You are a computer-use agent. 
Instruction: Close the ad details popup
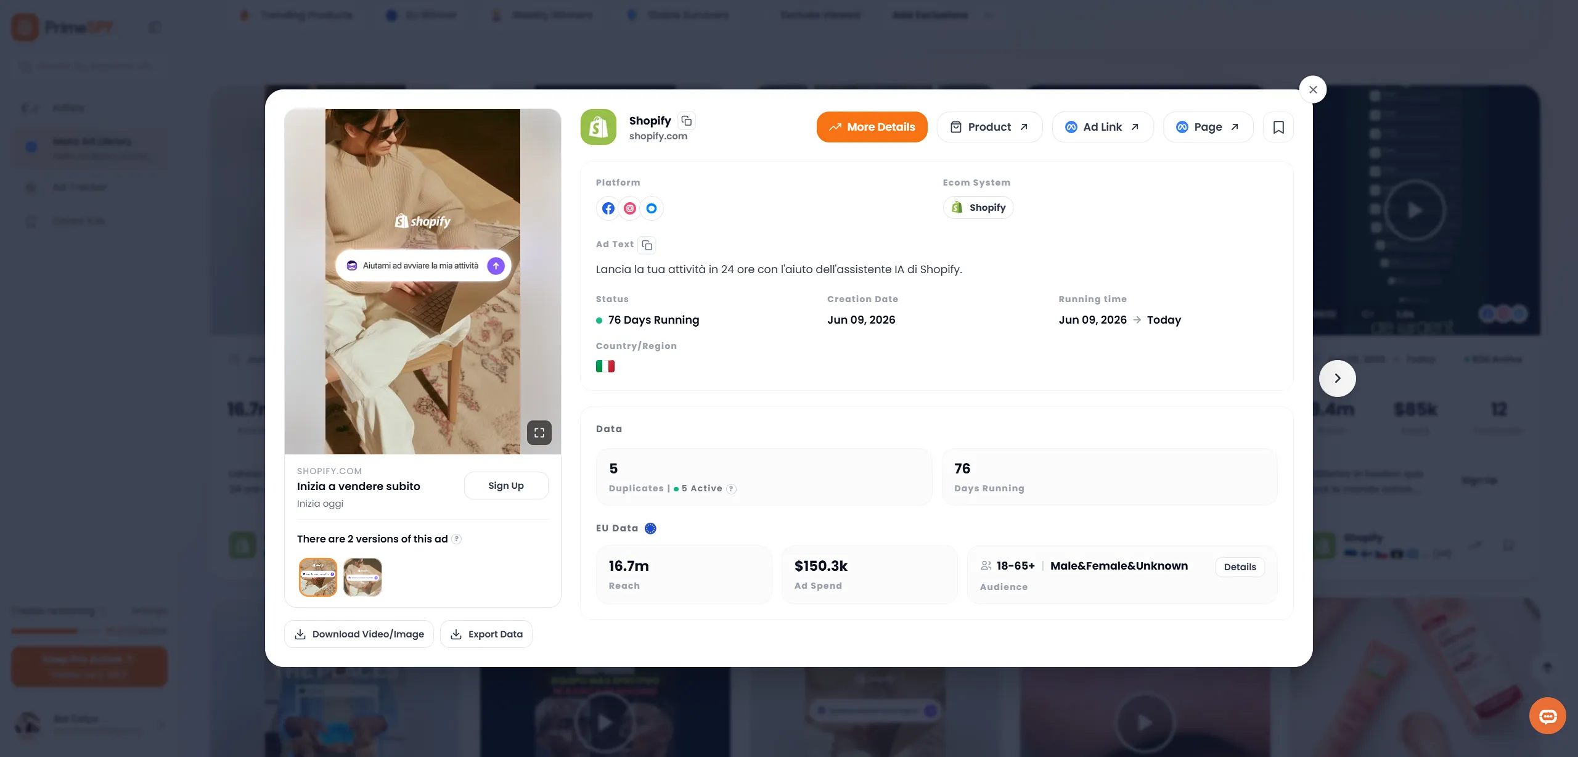[1312, 89]
